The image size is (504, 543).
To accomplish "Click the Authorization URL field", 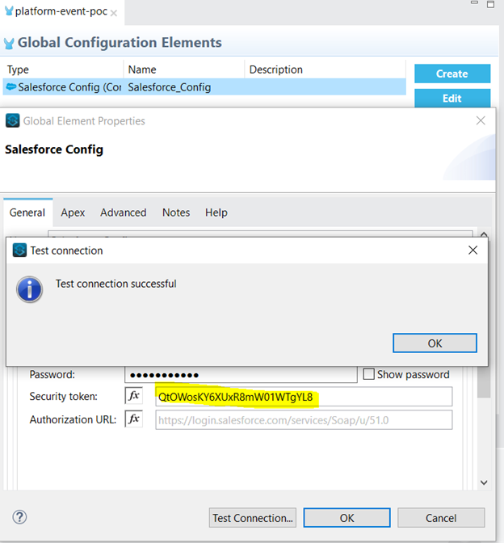I will point(304,419).
